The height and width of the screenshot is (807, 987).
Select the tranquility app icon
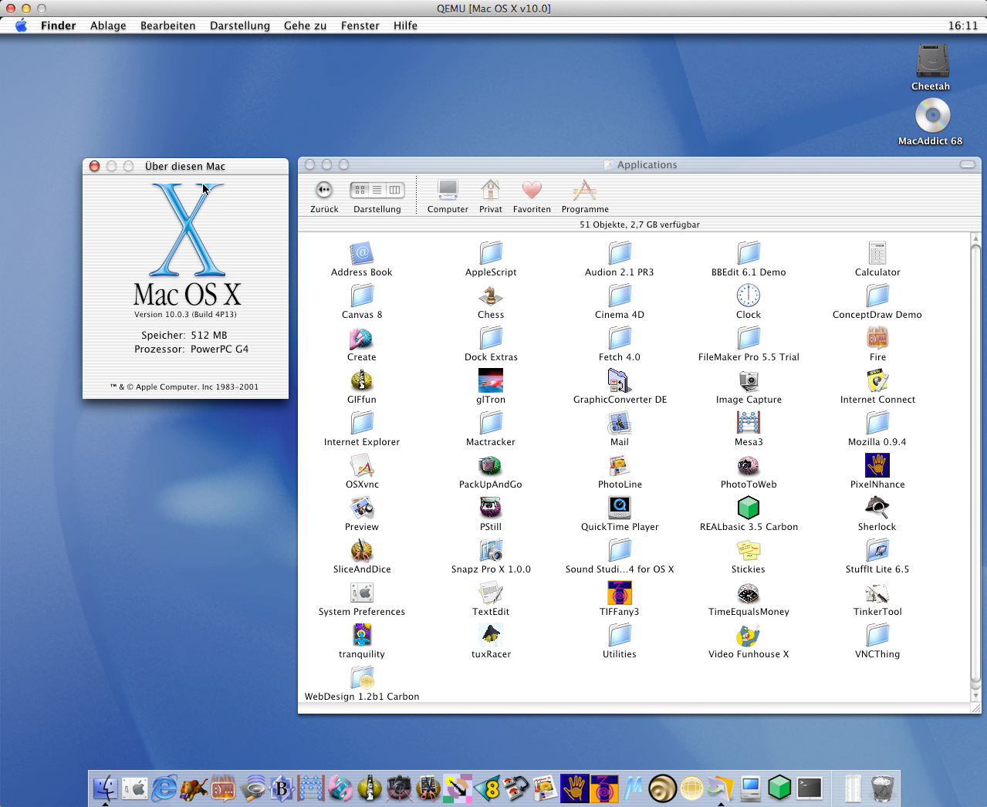(x=361, y=635)
